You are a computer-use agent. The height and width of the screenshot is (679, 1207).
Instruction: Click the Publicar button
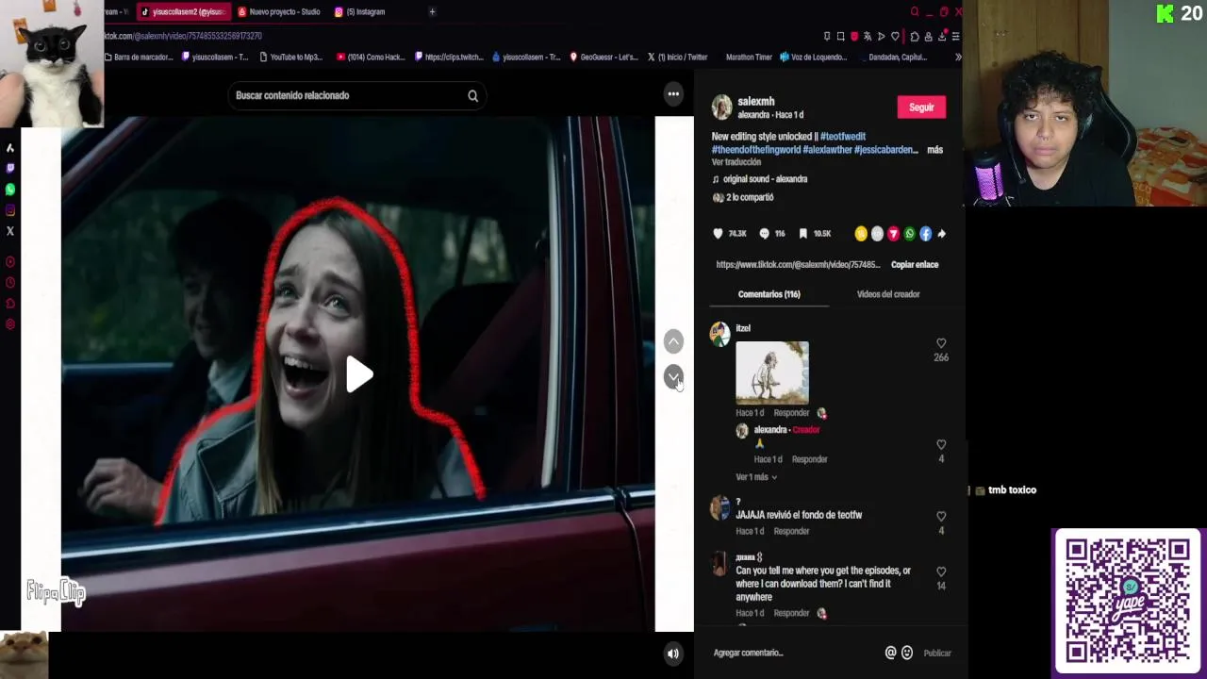[x=937, y=653]
